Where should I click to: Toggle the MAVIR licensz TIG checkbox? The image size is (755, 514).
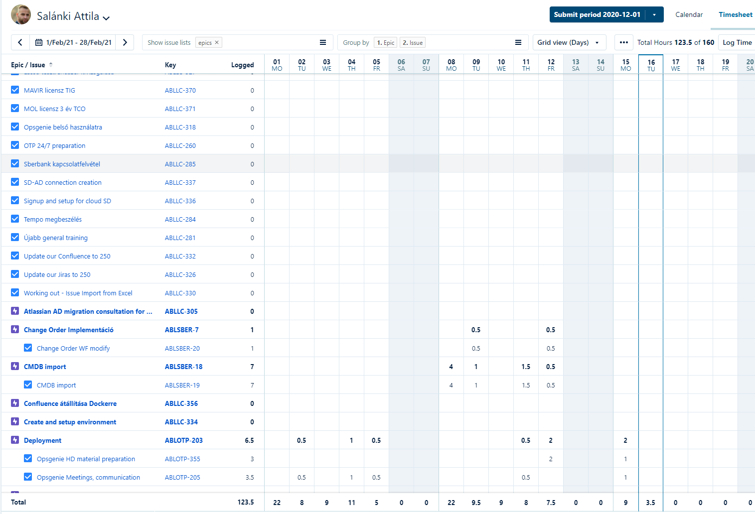pos(15,90)
